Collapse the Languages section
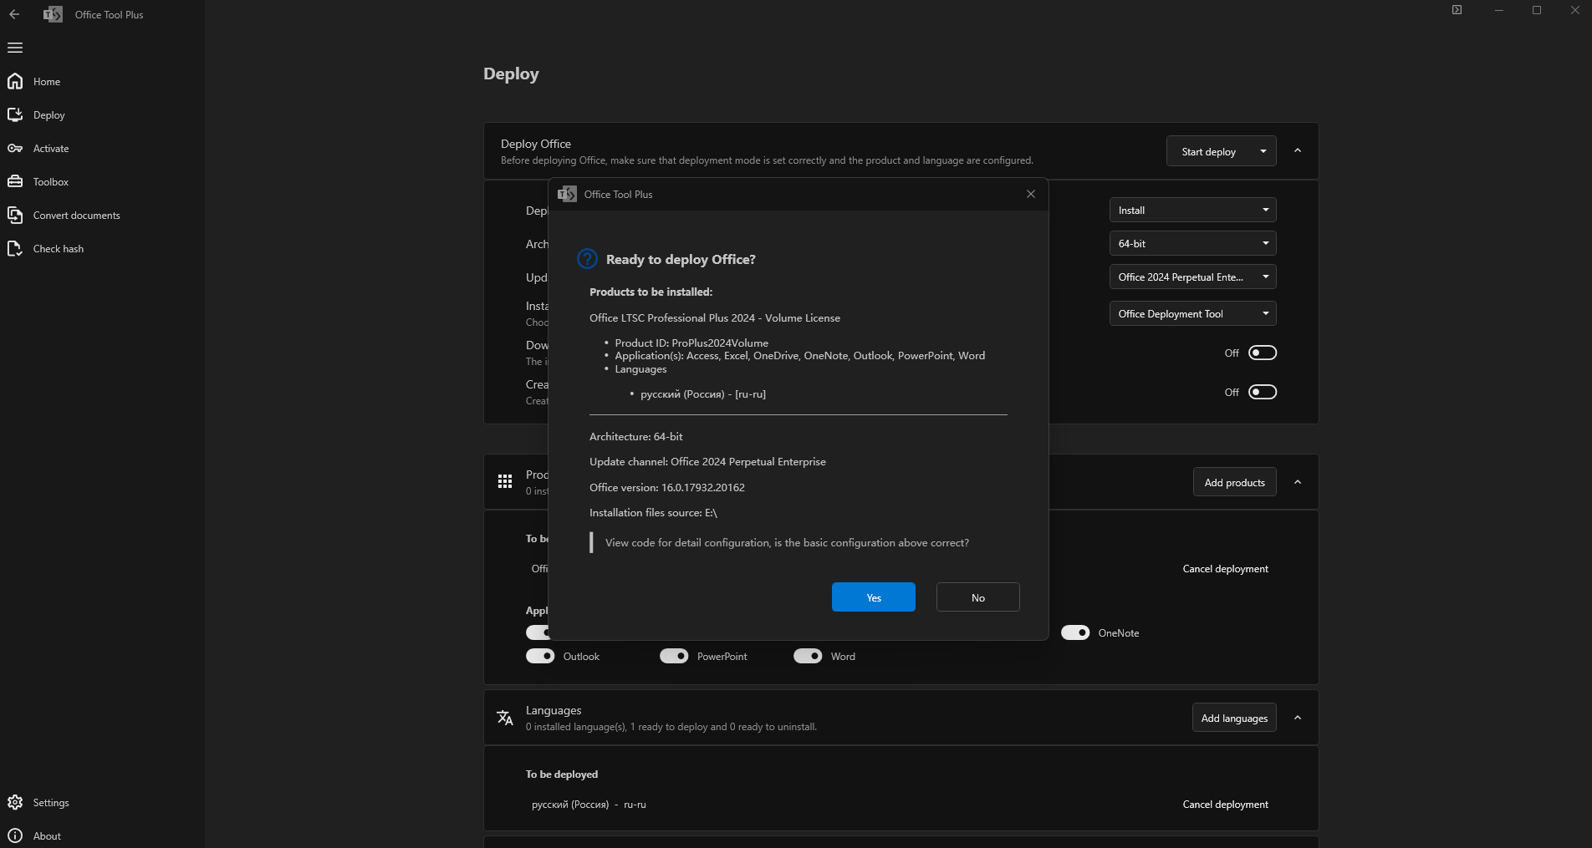 [x=1298, y=718]
